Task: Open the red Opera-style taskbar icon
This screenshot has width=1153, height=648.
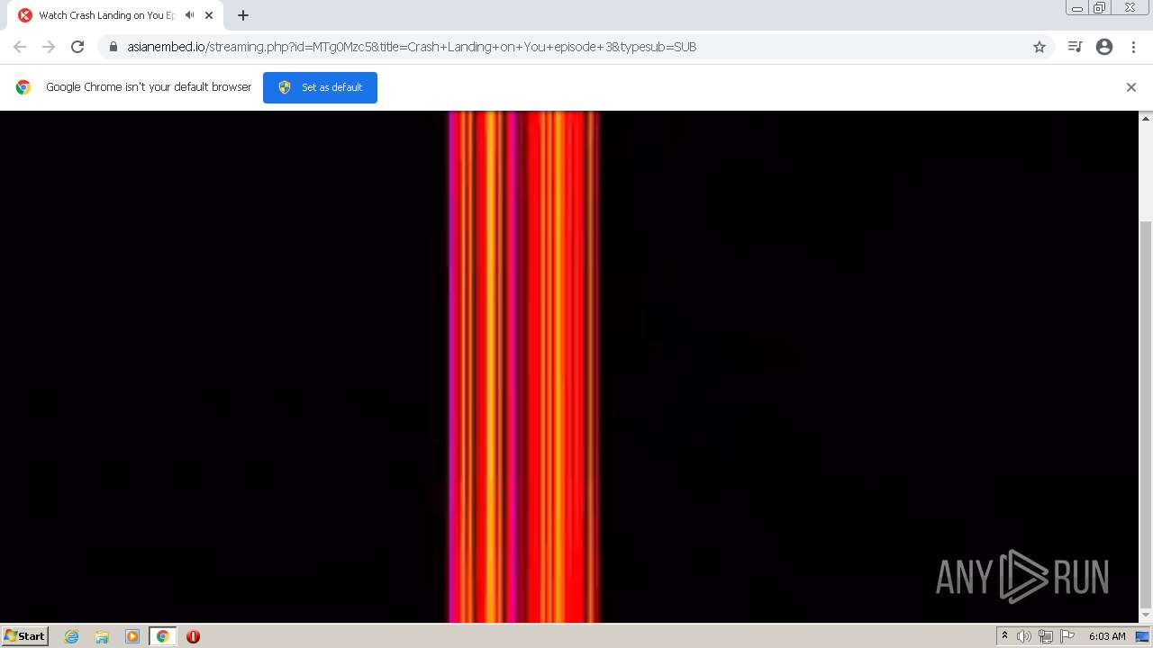Action: pos(193,636)
